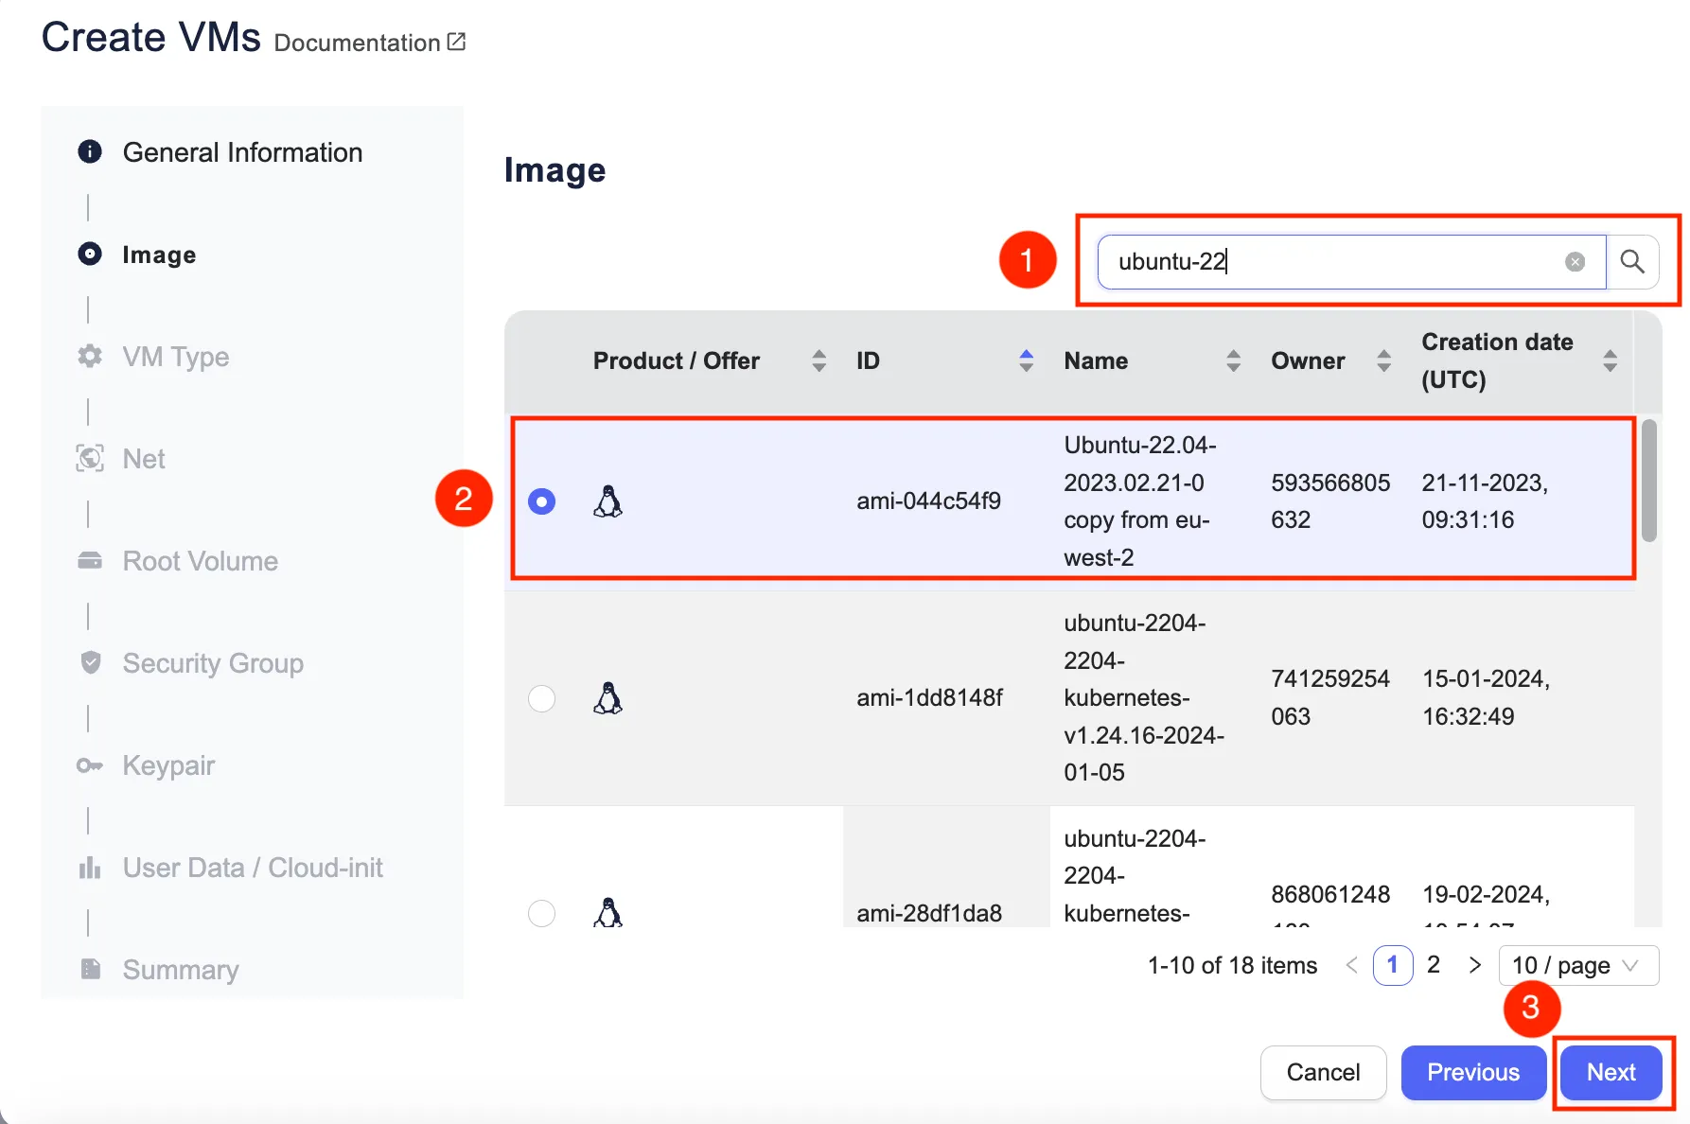Click the image table vertical scrollbar
Image resolution: width=1690 pixels, height=1124 pixels.
(1649, 483)
